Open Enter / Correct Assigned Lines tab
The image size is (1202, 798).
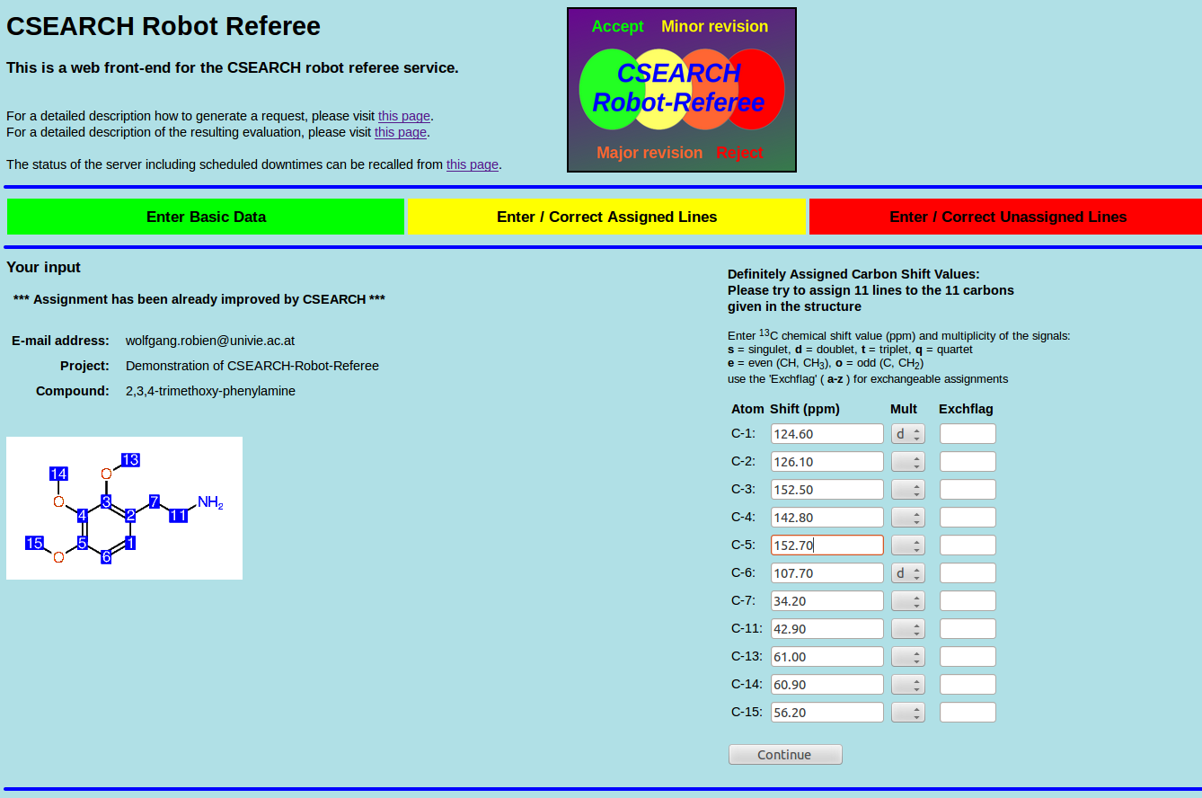click(606, 217)
